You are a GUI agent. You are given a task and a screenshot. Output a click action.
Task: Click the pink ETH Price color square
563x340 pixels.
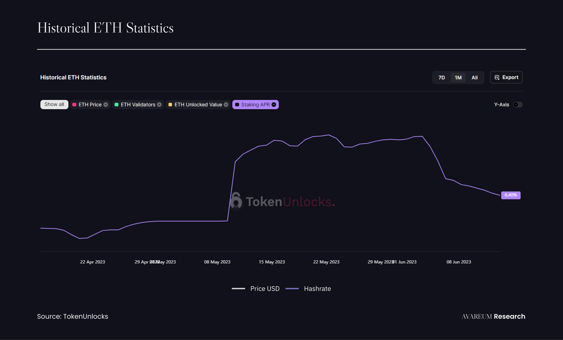click(74, 105)
